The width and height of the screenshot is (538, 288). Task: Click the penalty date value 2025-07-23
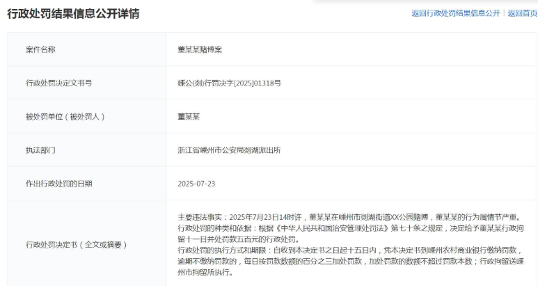196,184
